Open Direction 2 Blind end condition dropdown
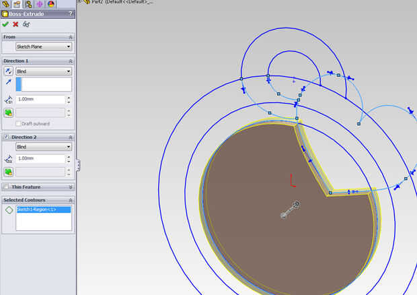This screenshot has height=295, width=417. (x=44, y=147)
